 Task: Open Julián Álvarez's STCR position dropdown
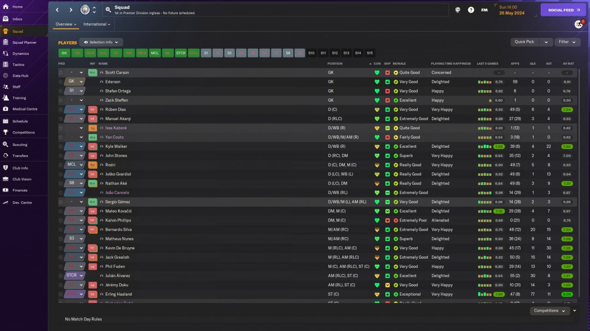click(75, 275)
